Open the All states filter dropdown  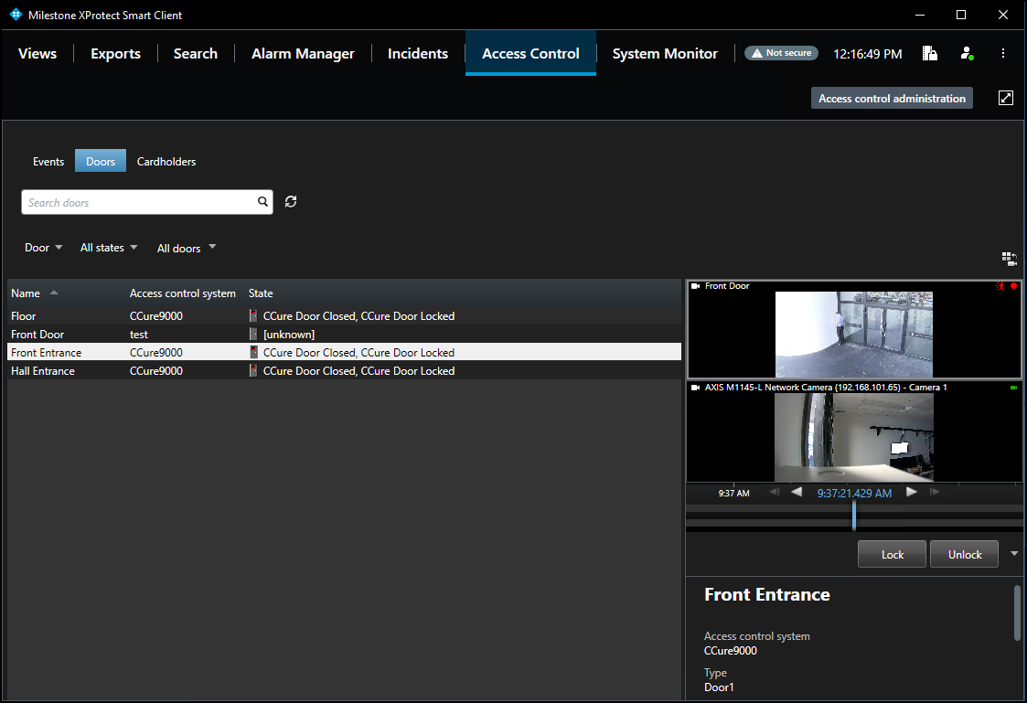pyautogui.click(x=109, y=248)
